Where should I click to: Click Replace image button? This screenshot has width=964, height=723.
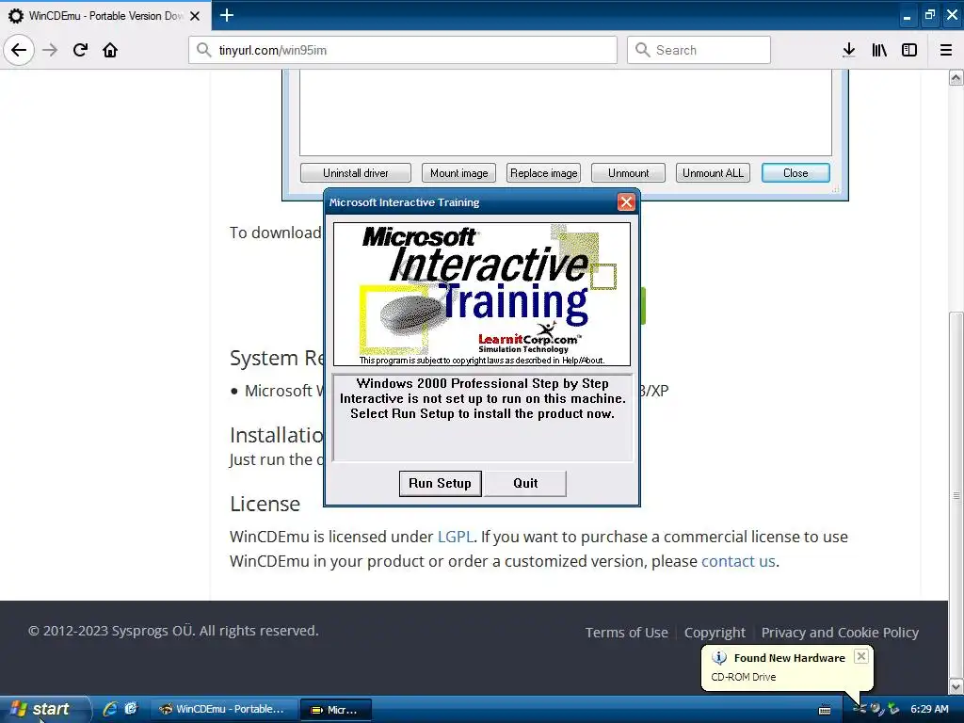pos(543,173)
